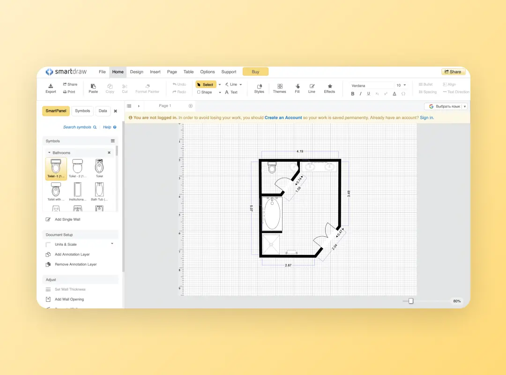Expand the Units & Scale dropdown
The image size is (506, 375).
pyautogui.click(x=112, y=244)
